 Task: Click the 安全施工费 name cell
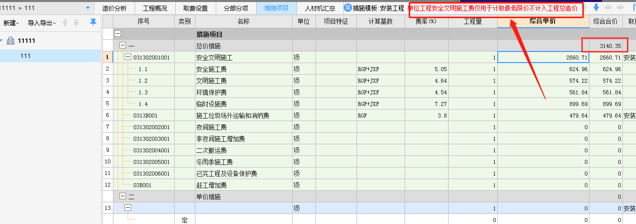[x=243, y=69]
